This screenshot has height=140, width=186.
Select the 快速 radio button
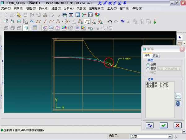pos(148,65)
